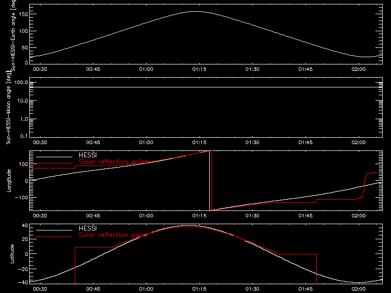Click the HESSI legend text in Longitude plot
Screen dimensions: 391x293
[87, 155]
